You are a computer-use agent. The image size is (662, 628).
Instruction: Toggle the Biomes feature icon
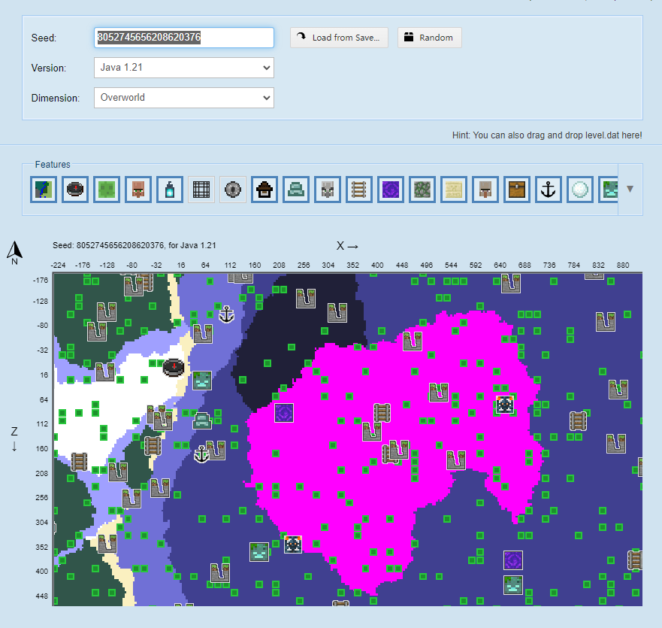click(x=44, y=190)
